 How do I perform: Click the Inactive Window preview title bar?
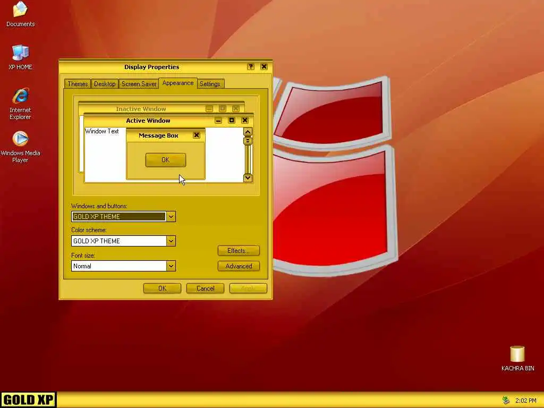coord(161,108)
